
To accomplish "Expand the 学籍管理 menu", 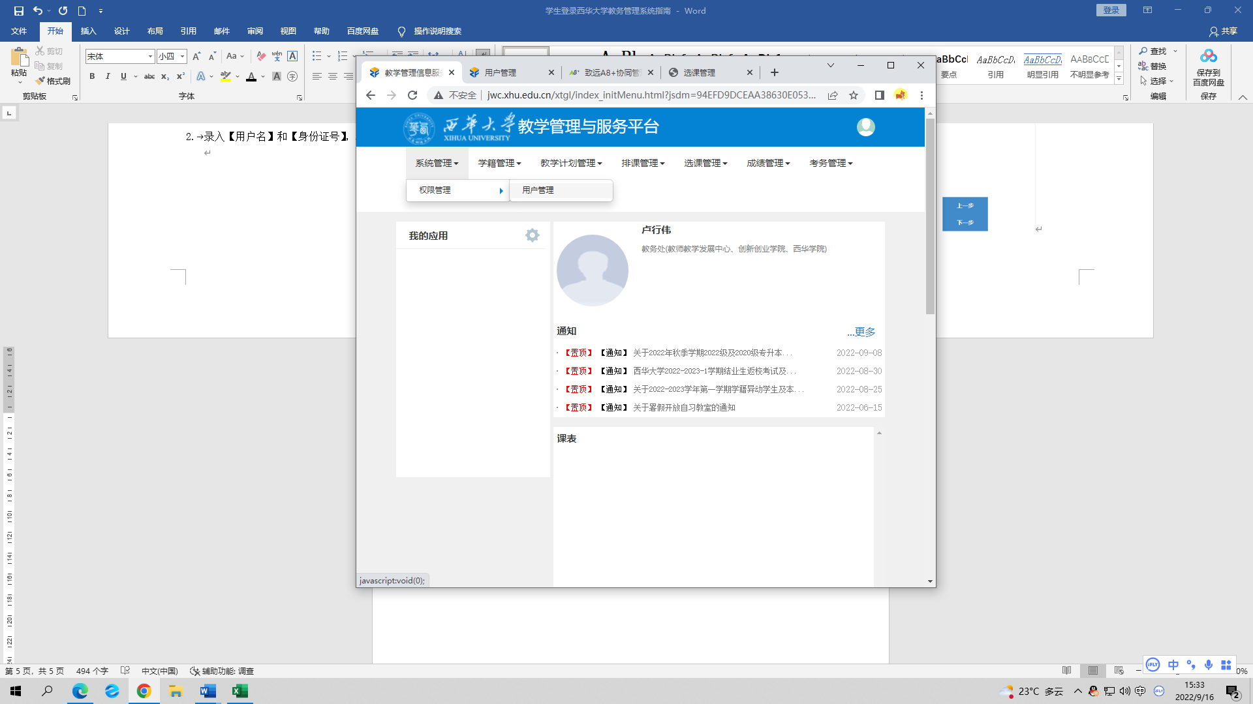I will [x=499, y=163].
